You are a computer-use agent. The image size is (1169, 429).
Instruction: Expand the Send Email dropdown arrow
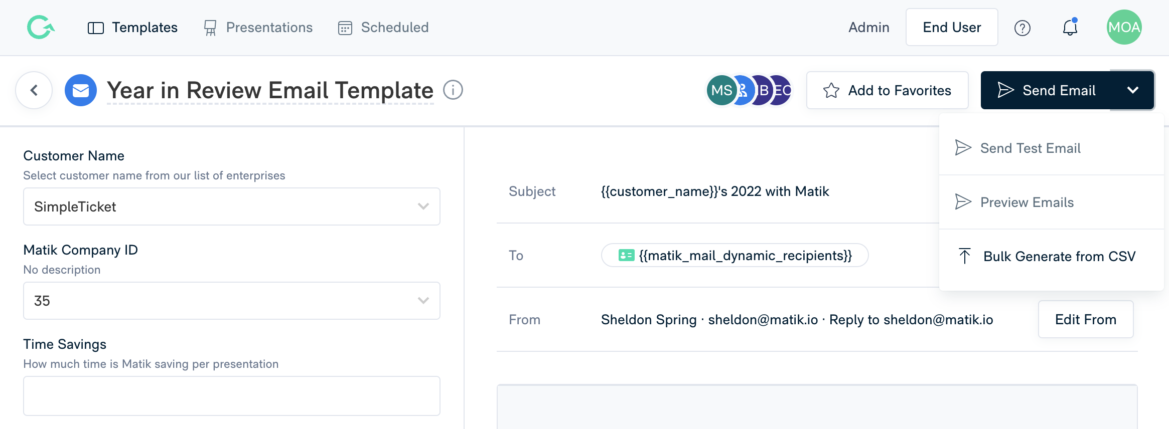pos(1132,90)
